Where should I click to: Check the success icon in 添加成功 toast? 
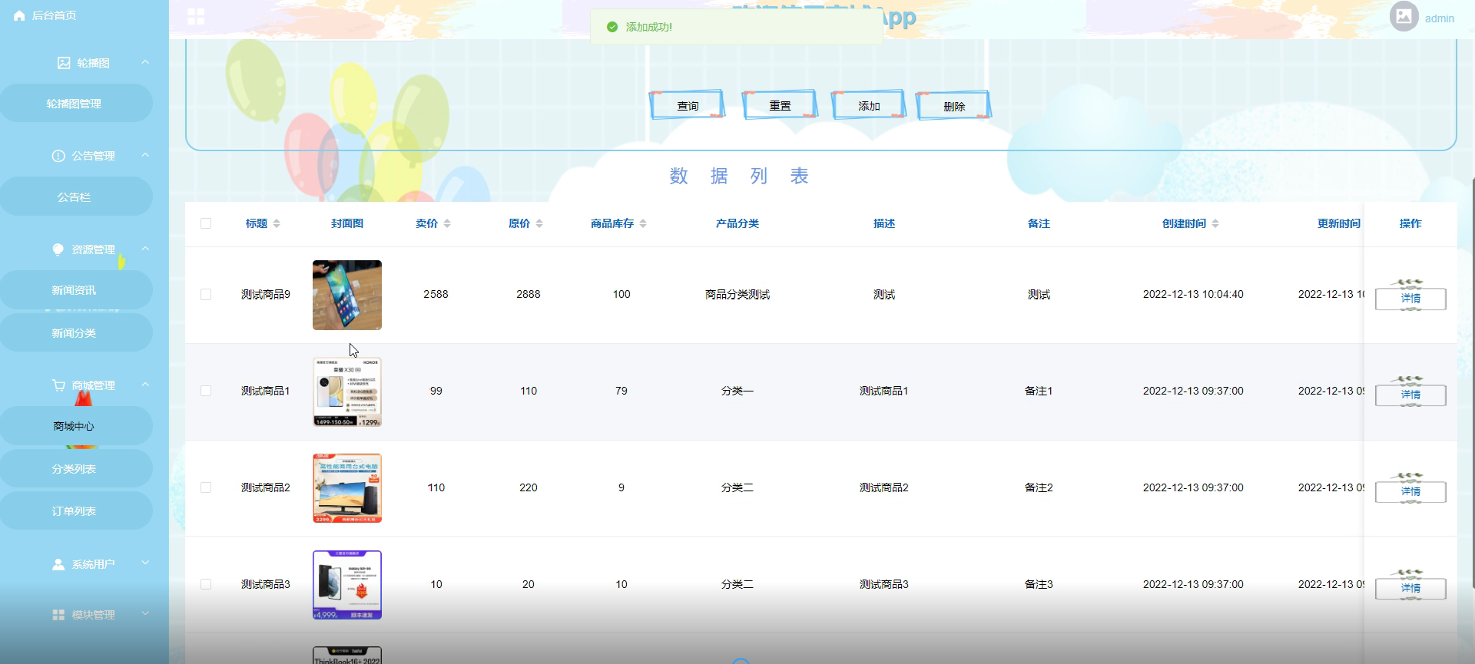tap(612, 27)
